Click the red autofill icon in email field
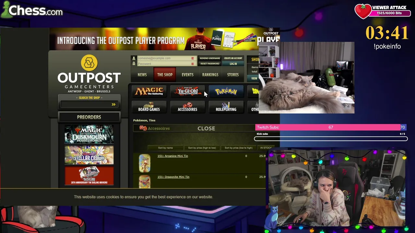Viewport: 415px width, 233px height. (x=193, y=58)
